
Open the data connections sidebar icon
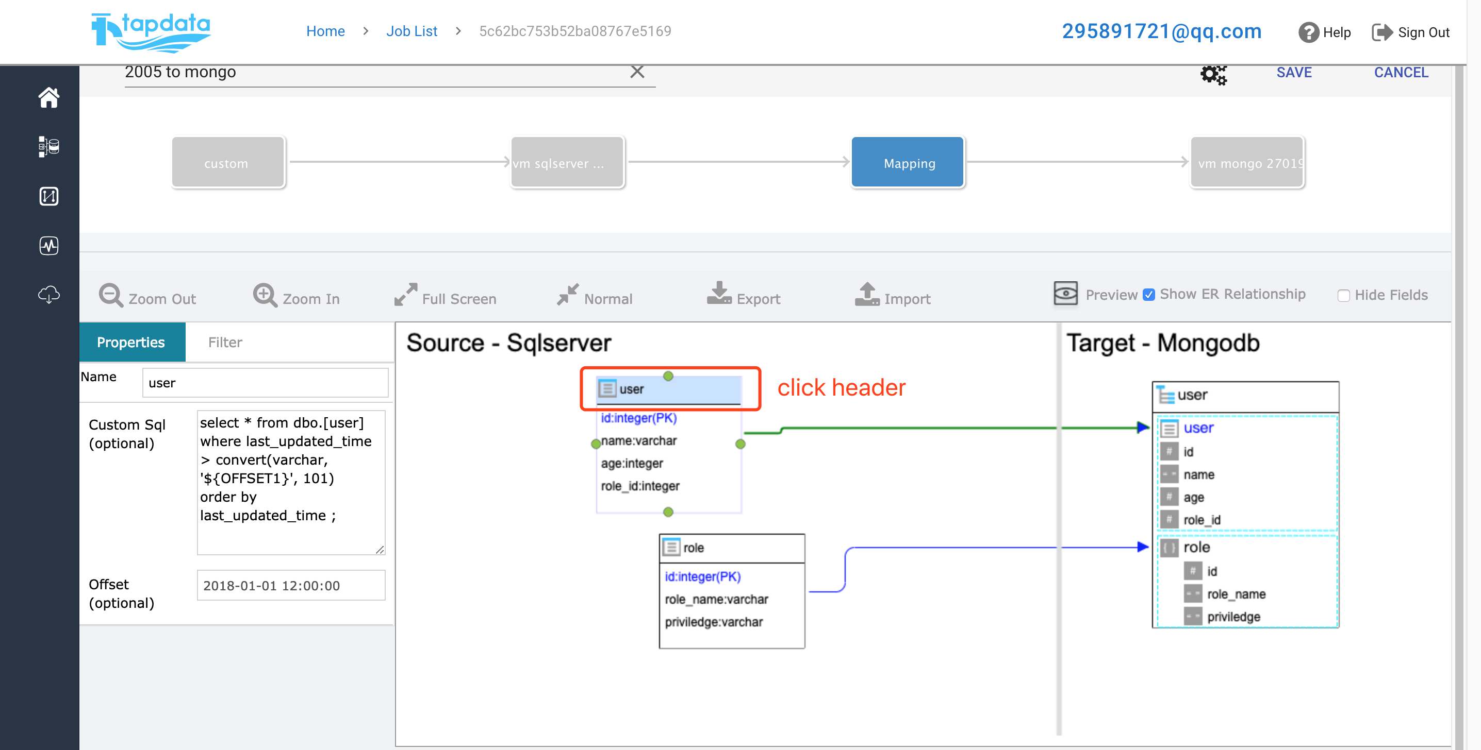click(49, 147)
